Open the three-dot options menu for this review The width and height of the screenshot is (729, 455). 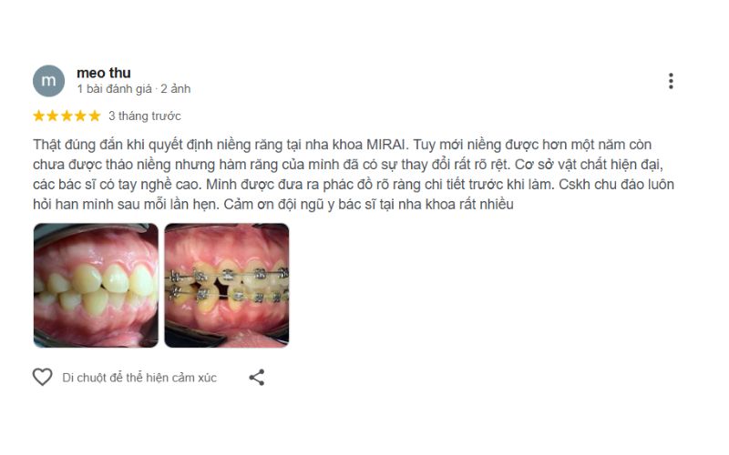tap(671, 81)
